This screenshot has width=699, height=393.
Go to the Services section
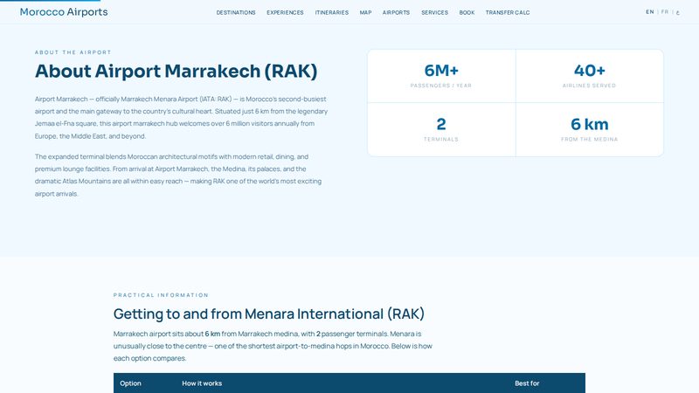(434, 12)
